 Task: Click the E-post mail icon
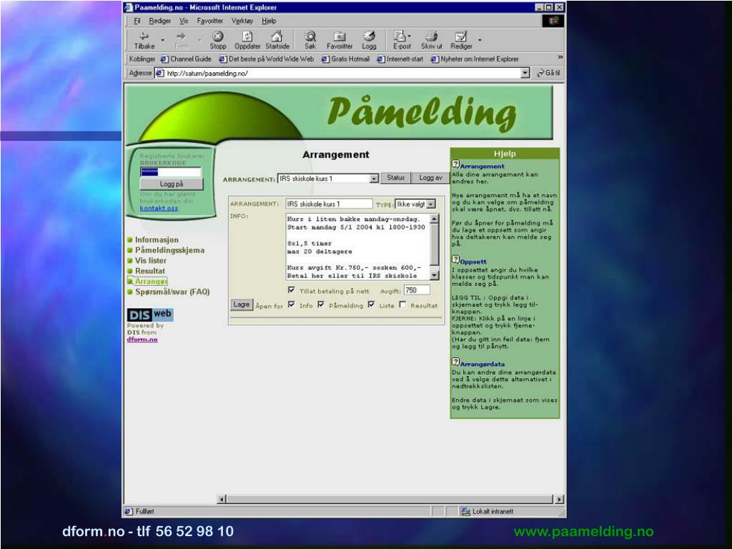tap(400, 36)
